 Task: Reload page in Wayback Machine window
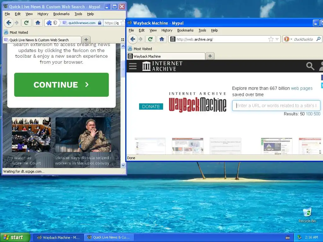(150, 39)
